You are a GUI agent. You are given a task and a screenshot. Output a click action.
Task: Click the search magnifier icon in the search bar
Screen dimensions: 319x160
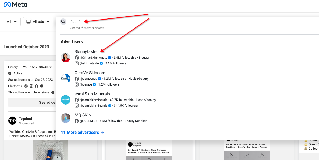click(x=63, y=21)
